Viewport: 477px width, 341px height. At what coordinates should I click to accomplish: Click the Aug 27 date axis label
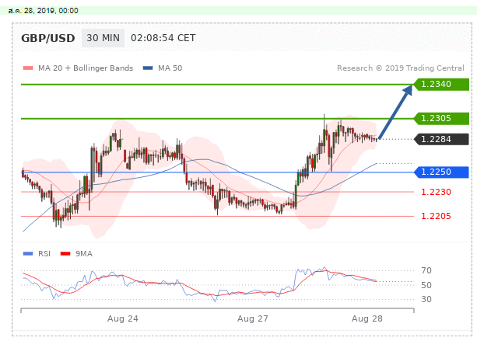pyautogui.click(x=253, y=318)
